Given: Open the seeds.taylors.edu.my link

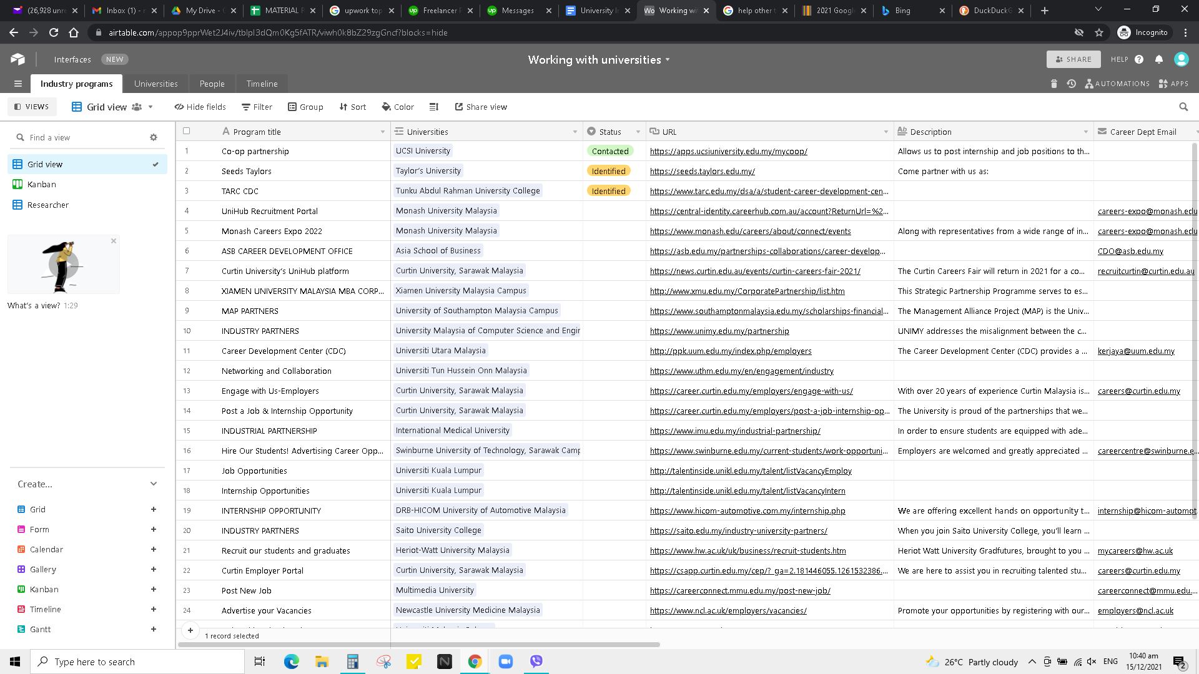Looking at the screenshot, I should click(702, 171).
